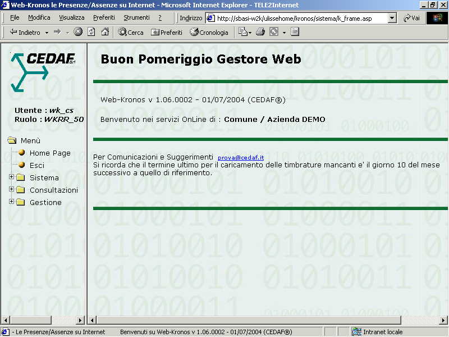449x337 pixels.
Task: Click the Home Page yellow bullet icon
Action: (22, 152)
